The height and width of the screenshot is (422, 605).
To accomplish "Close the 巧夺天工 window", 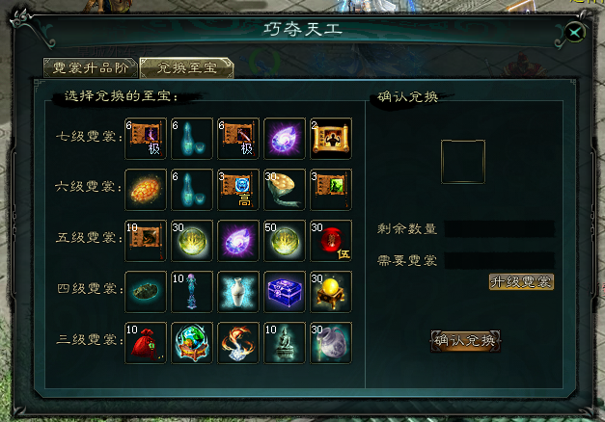I will 575,33.
